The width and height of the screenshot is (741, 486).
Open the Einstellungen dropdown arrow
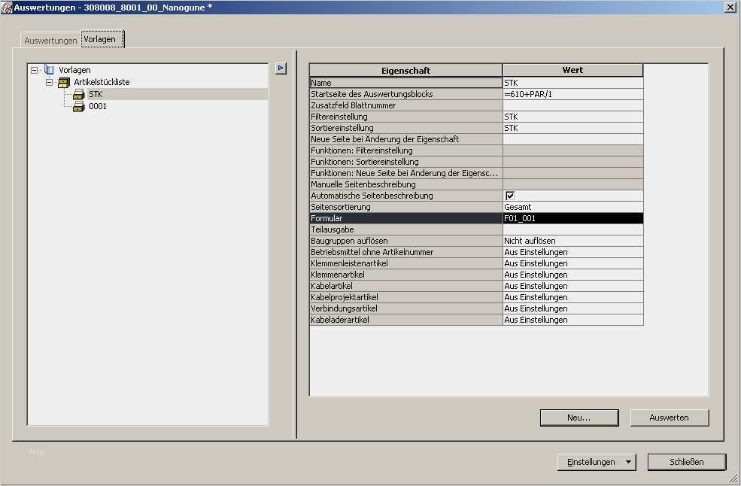tap(628, 462)
